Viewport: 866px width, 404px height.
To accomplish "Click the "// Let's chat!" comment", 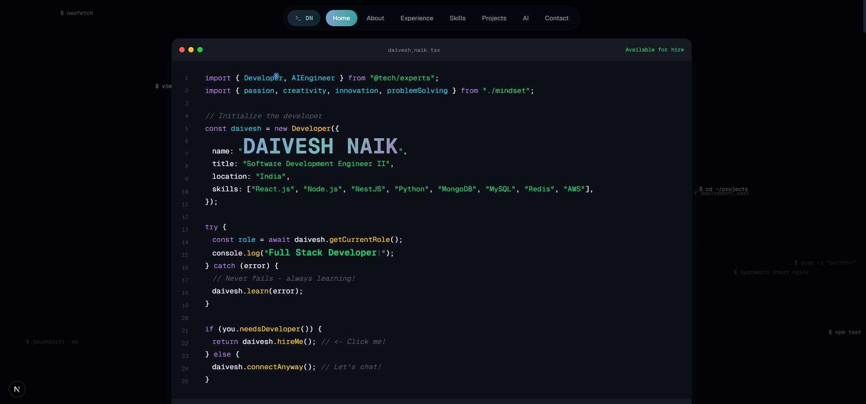I will (x=351, y=367).
